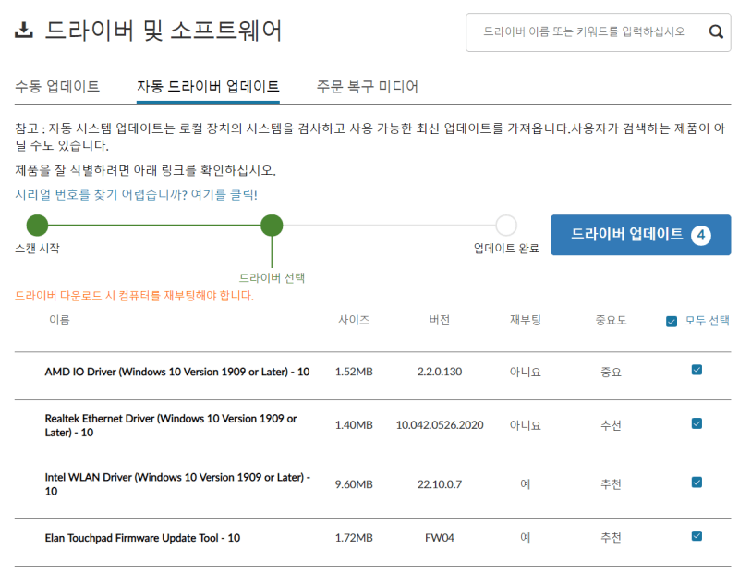Click the search magnifier icon

[x=716, y=31]
